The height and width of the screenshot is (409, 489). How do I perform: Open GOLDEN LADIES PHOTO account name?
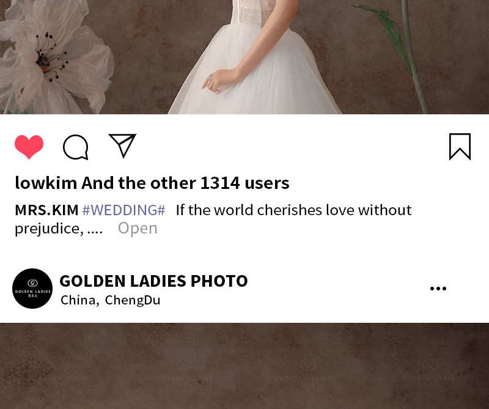click(x=153, y=281)
